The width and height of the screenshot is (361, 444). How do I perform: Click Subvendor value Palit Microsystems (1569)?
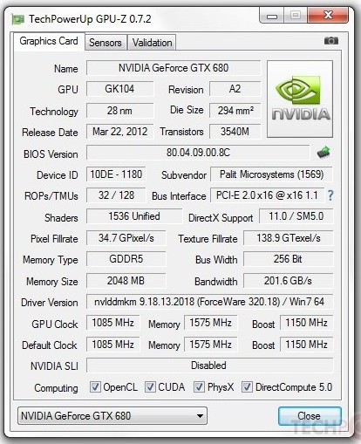point(271,174)
